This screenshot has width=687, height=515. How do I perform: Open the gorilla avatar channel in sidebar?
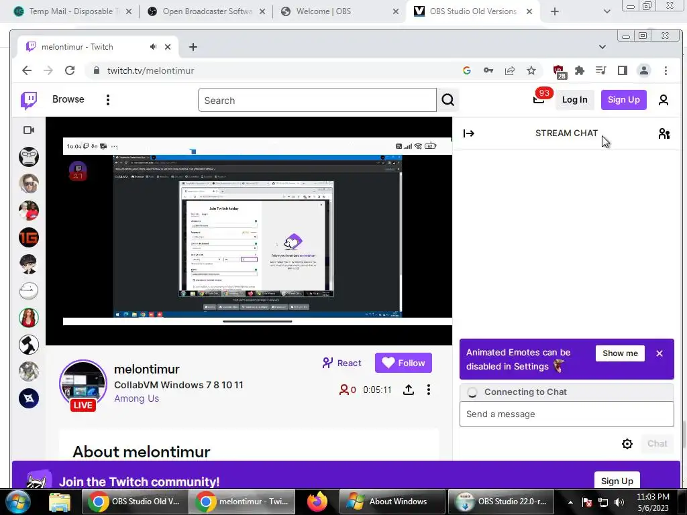pos(29,157)
